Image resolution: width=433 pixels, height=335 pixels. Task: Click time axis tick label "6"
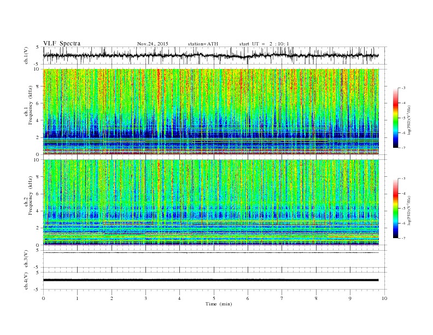coord(248,298)
